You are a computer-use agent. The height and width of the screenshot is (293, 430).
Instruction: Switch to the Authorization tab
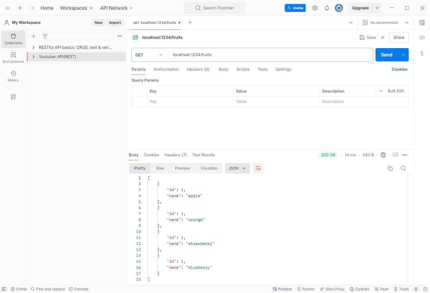(x=166, y=69)
